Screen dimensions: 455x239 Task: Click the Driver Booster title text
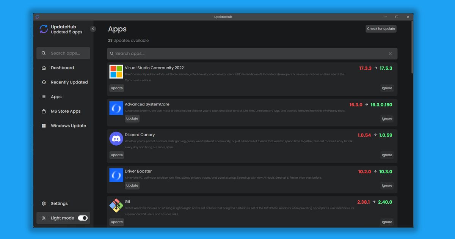coord(138,171)
